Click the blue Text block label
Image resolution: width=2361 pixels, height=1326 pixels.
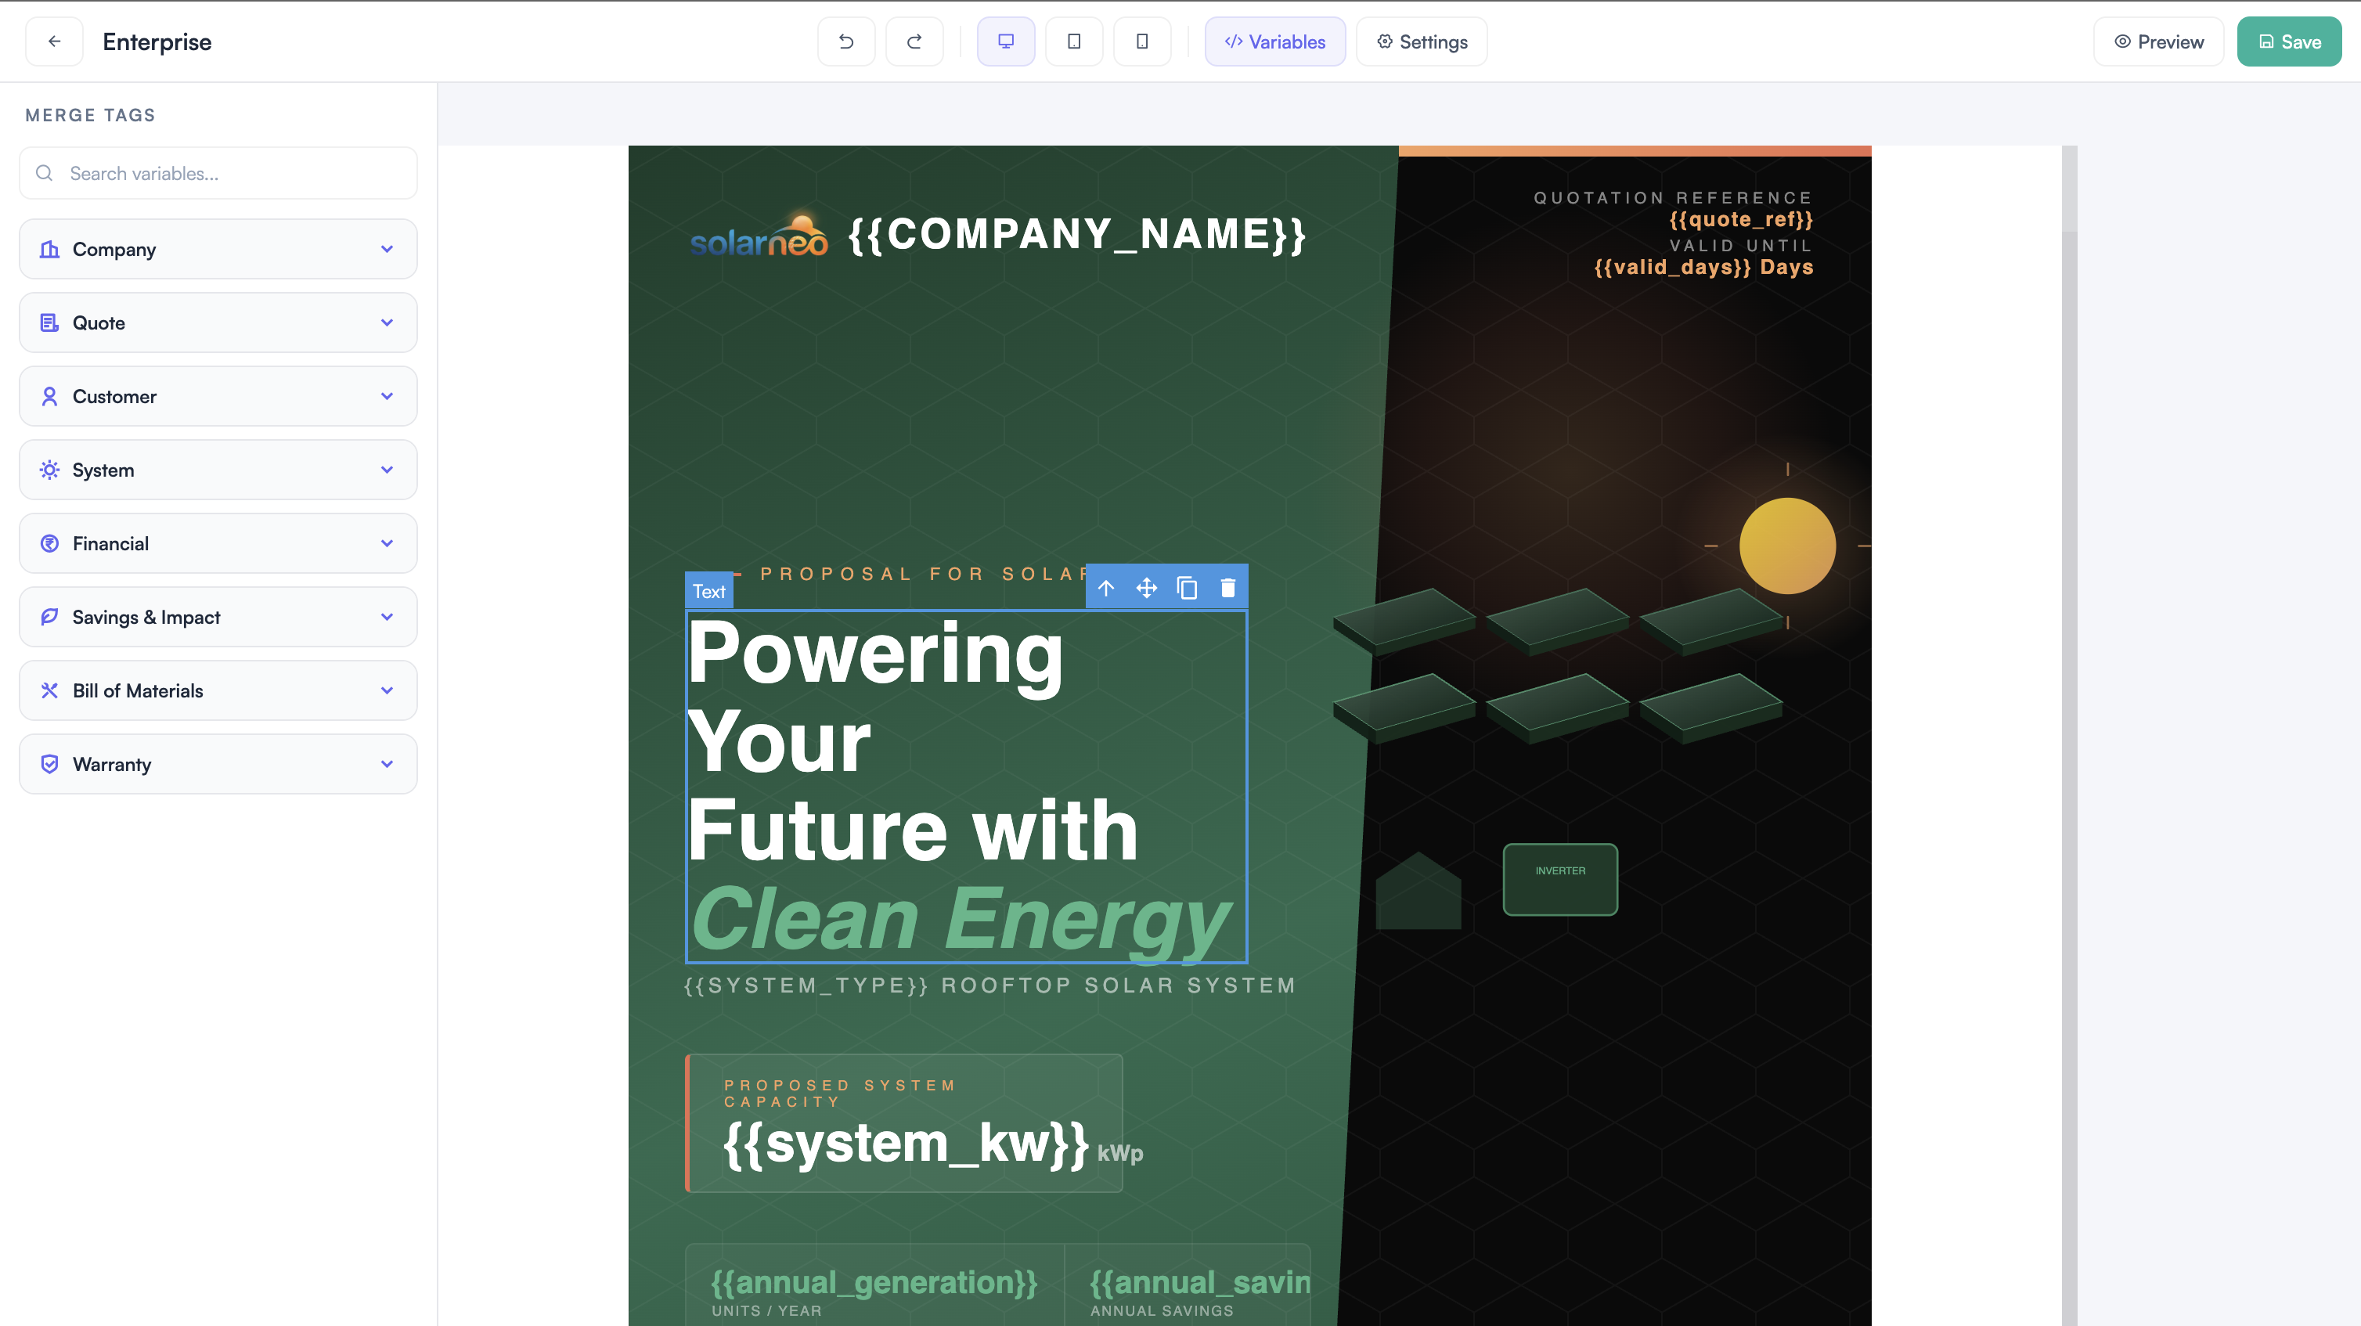tap(708, 591)
